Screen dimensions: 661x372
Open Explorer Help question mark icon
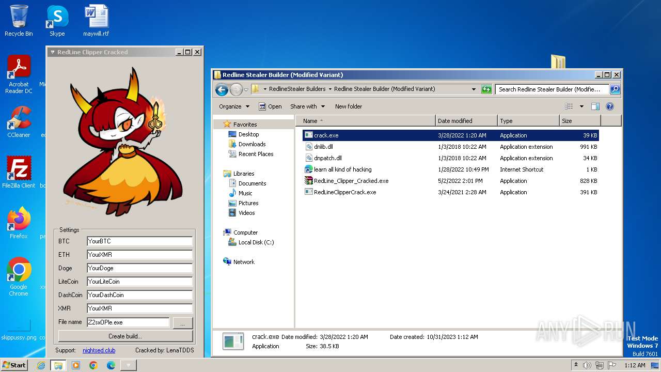tap(609, 106)
